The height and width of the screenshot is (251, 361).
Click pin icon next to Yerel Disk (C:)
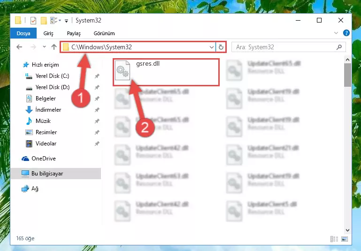pyautogui.click(x=97, y=76)
